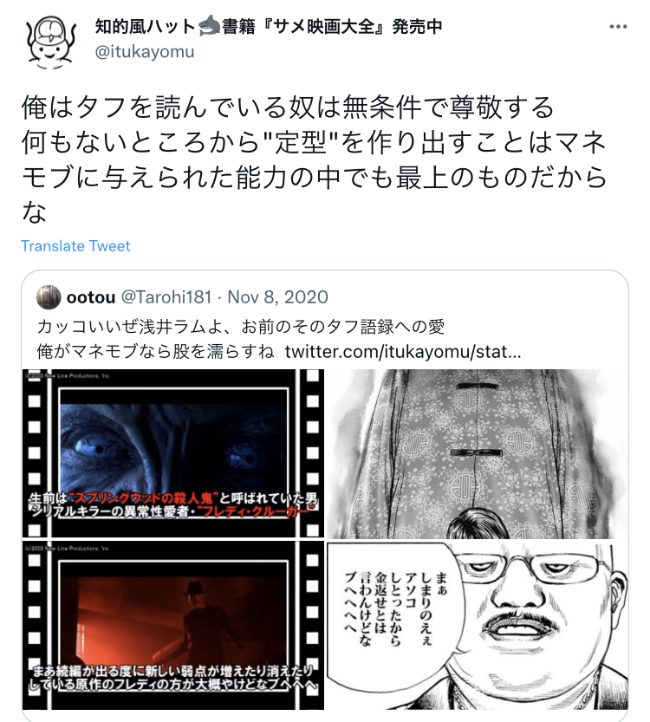
Task: Click the tweet author's display name
Action: click(x=269, y=26)
